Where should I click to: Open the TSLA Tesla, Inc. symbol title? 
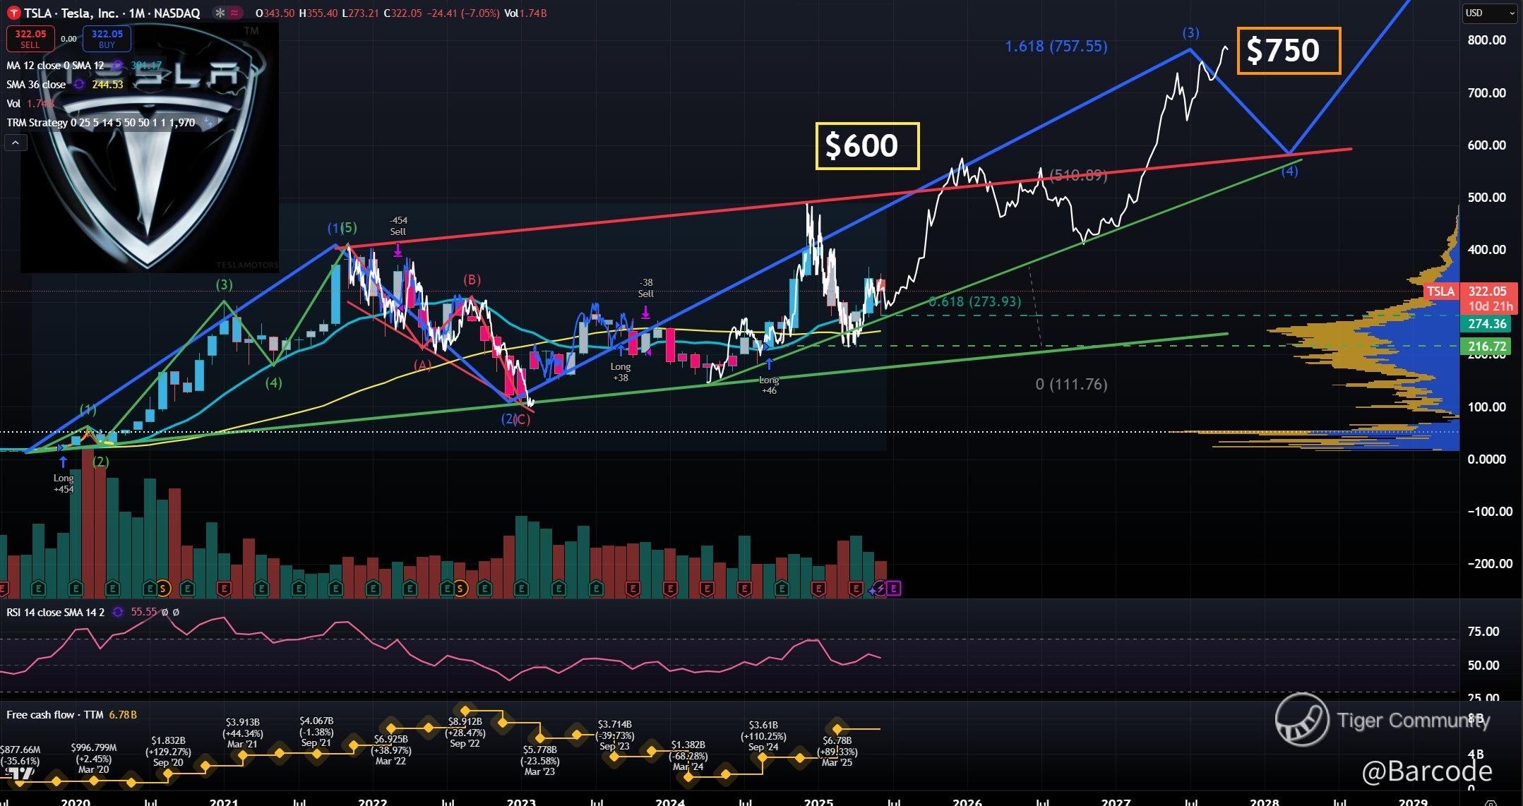[112, 13]
